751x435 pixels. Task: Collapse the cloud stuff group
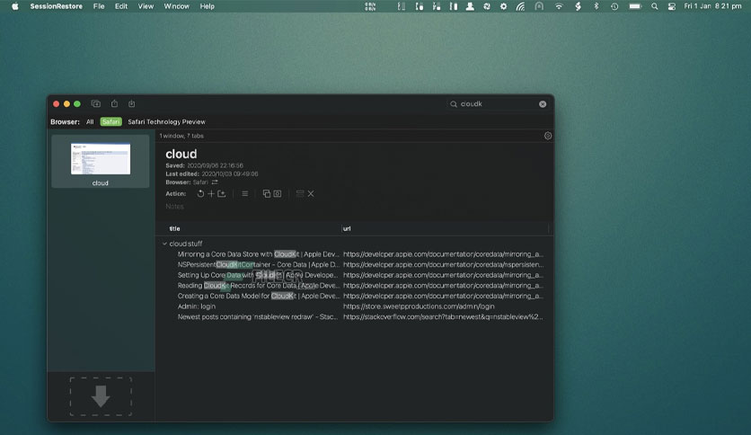pyautogui.click(x=164, y=244)
